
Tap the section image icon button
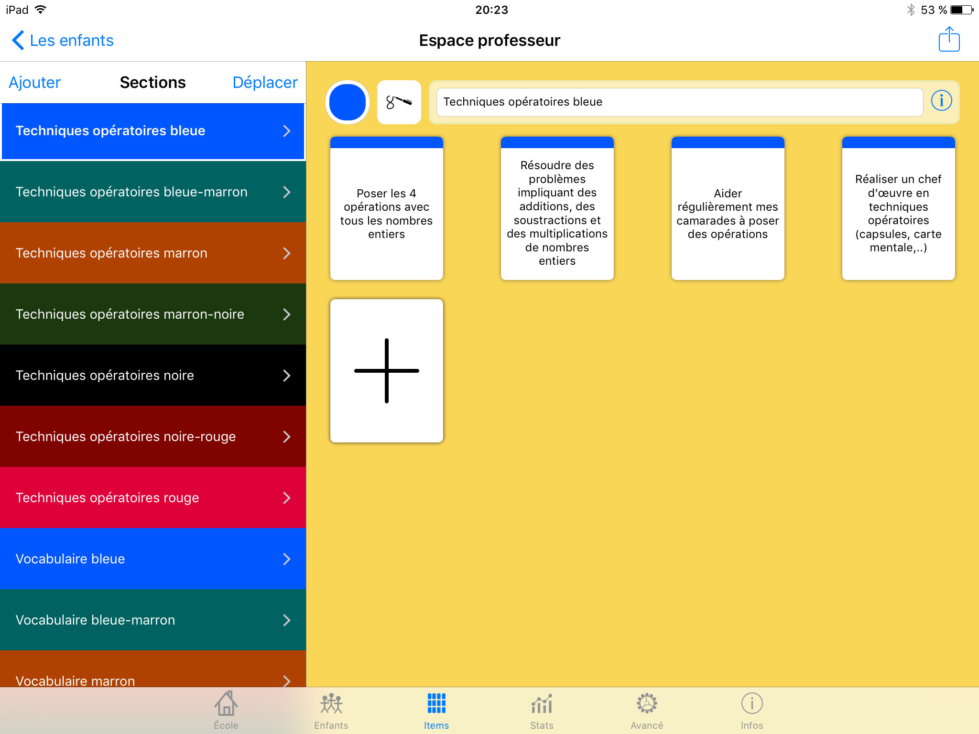click(x=399, y=102)
